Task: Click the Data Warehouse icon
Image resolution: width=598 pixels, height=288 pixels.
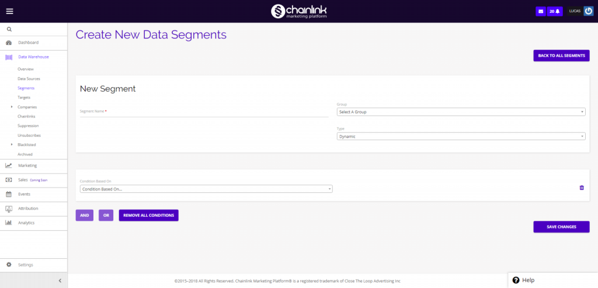Action: point(9,57)
